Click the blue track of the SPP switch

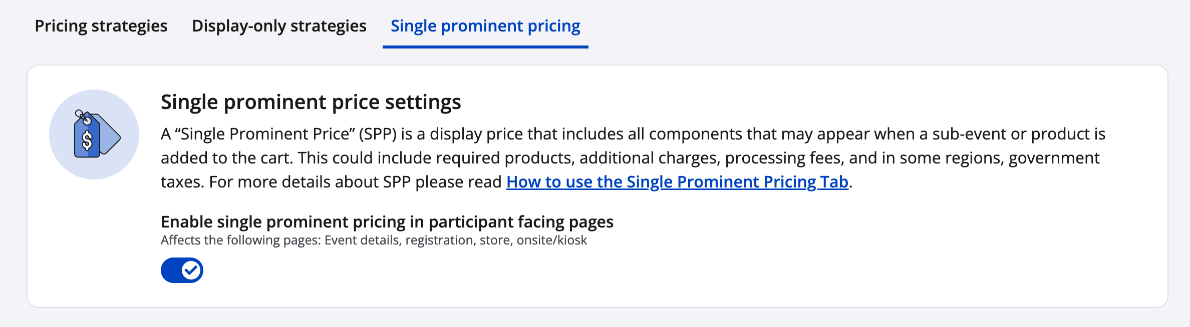tap(171, 270)
